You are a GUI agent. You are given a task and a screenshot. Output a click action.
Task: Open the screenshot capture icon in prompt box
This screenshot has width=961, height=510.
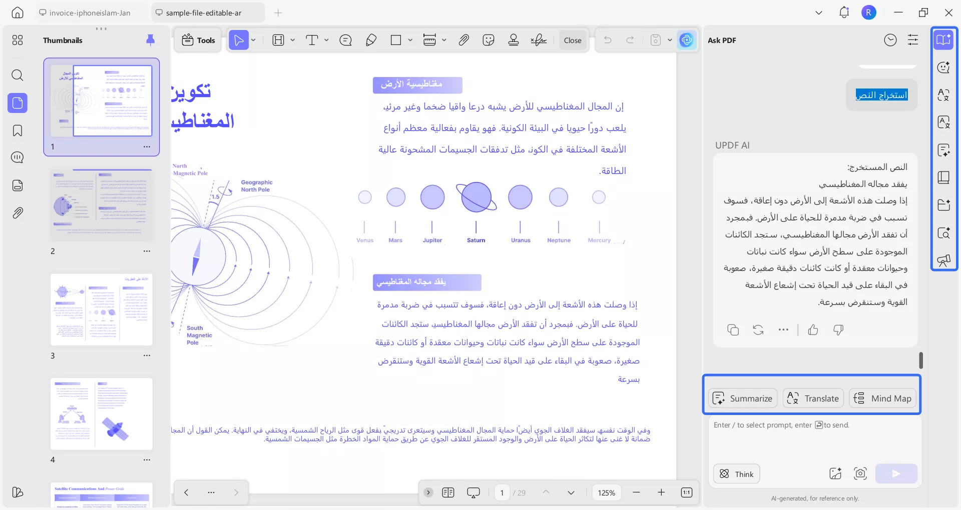pos(860,473)
